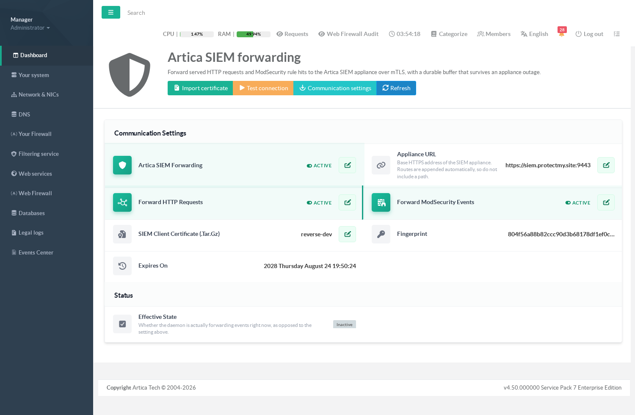Click the Communication Settings section heading
This screenshot has height=415, width=635.
pos(150,133)
